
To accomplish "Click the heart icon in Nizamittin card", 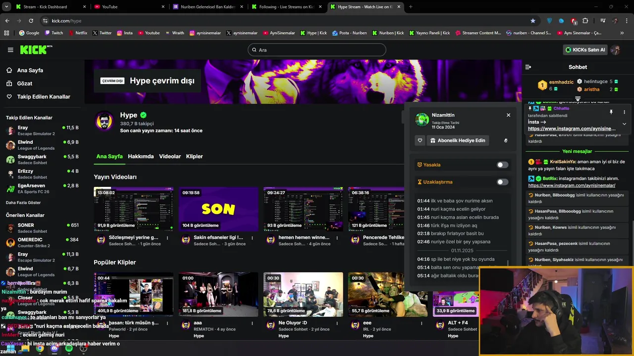I will click(420, 140).
